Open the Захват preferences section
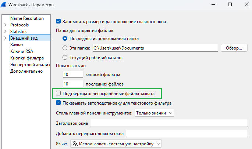 pos(17,44)
